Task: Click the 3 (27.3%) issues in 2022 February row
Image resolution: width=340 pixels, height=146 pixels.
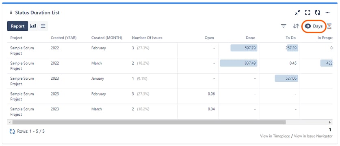Action: pyautogui.click(x=141, y=48)
